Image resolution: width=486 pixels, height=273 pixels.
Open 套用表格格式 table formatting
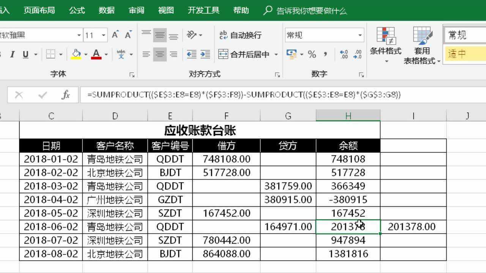(422, 45)
